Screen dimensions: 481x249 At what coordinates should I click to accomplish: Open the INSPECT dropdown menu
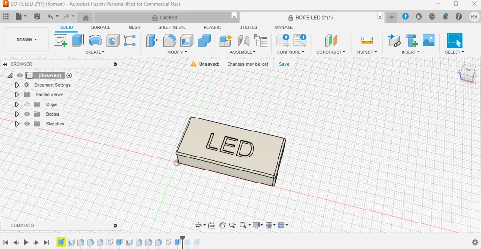[367, 52]
